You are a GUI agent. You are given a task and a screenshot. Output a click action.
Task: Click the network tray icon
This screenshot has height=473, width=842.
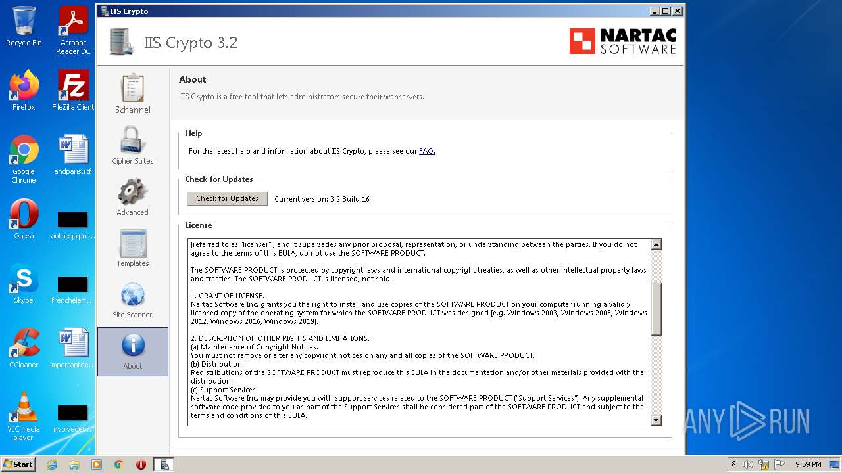pyautogui.click(x=764, y=464)
